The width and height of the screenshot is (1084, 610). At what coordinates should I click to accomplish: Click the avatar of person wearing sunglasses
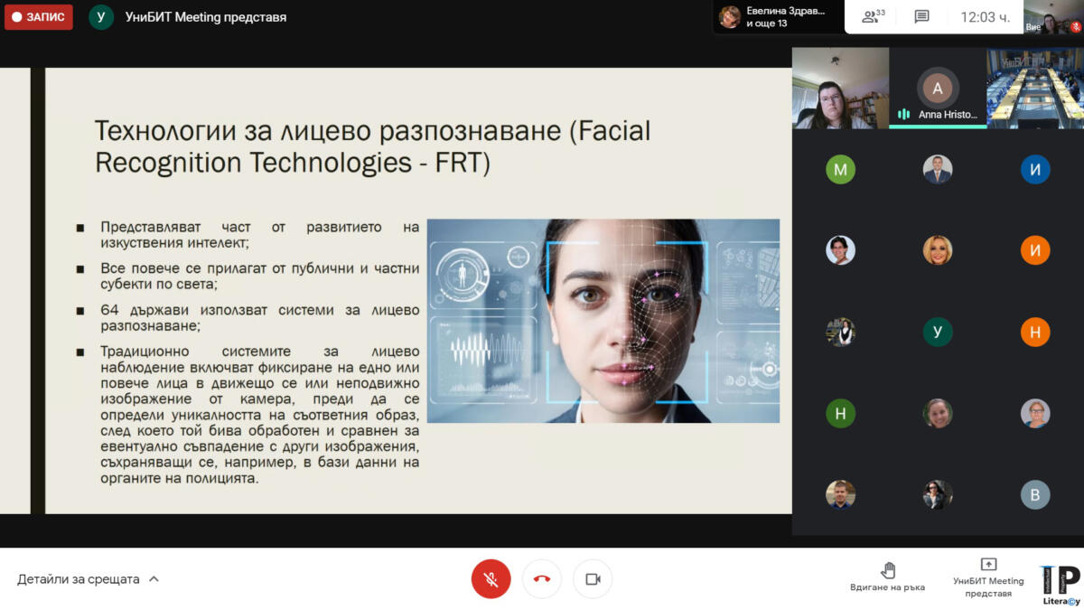point(938,494)
